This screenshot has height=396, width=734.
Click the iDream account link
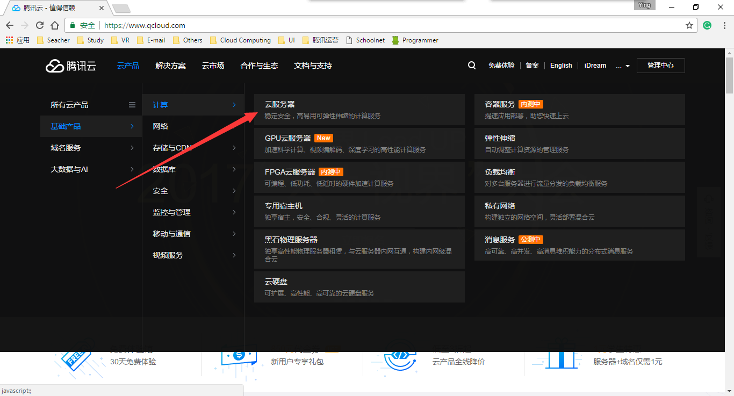(595, 66)
